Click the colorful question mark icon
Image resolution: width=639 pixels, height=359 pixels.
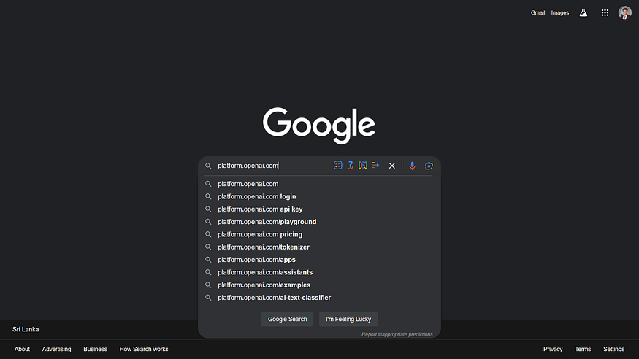pyautogui.click(x=351, y=165)
